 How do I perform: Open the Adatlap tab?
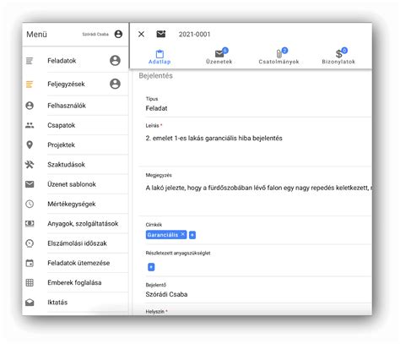pyautogui.click(x=159, y=57)
